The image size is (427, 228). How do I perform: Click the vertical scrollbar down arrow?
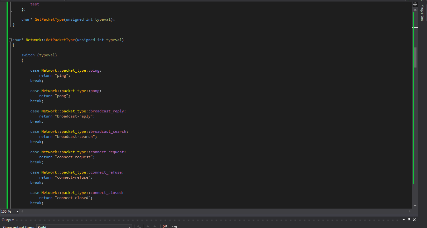415,206
